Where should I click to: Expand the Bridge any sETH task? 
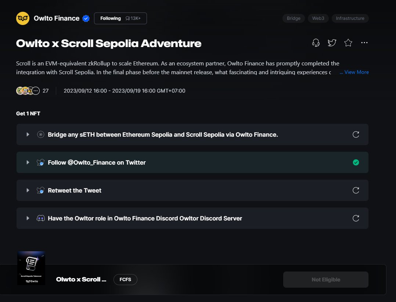pos(28,134)
